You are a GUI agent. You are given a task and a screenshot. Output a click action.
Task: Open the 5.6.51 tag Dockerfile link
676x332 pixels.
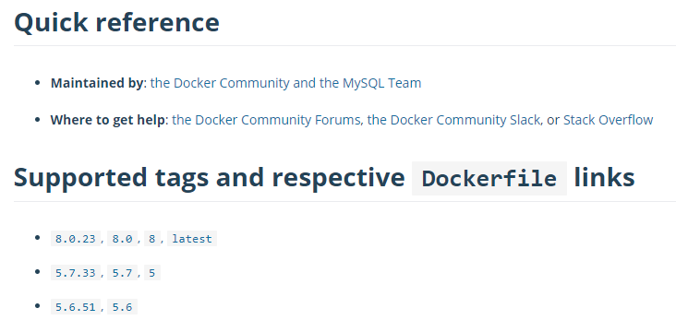[76, 306]
